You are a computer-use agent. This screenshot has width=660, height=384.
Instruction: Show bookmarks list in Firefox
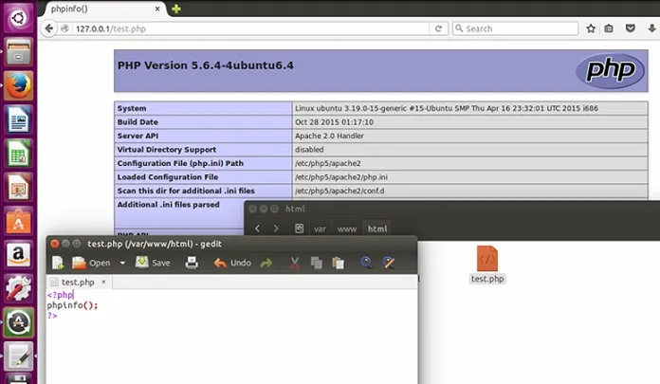point(609,28)
